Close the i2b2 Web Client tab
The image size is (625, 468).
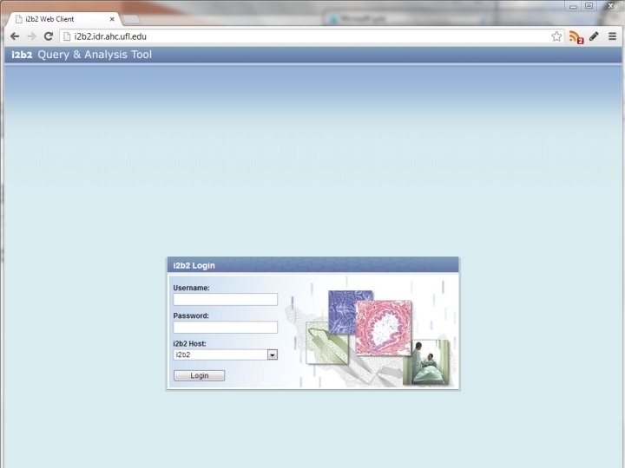tap(112, 19)
